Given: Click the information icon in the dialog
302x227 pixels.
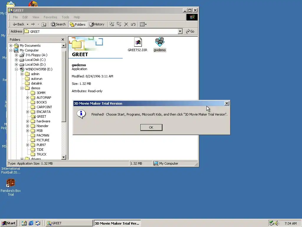Looking at the screenshot, I should (x=81, y=114).
